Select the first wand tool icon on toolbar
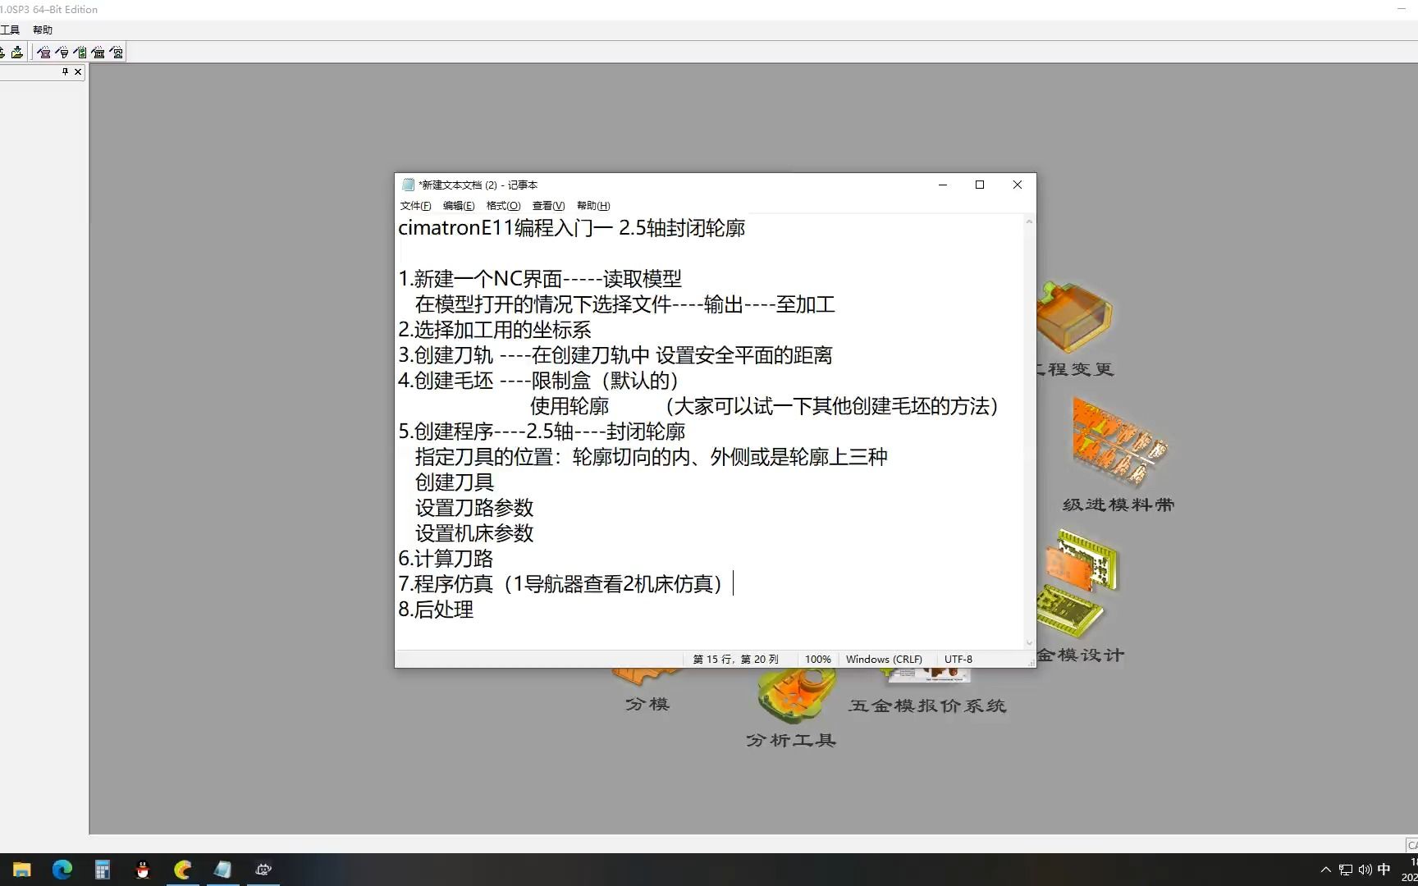The height and width of the screenshot is (886, 1418). point(43,52)
